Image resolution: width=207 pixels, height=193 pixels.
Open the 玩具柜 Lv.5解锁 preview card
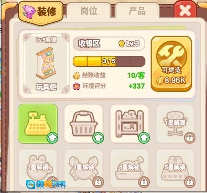pyautogui.click(x=46, y=64)
